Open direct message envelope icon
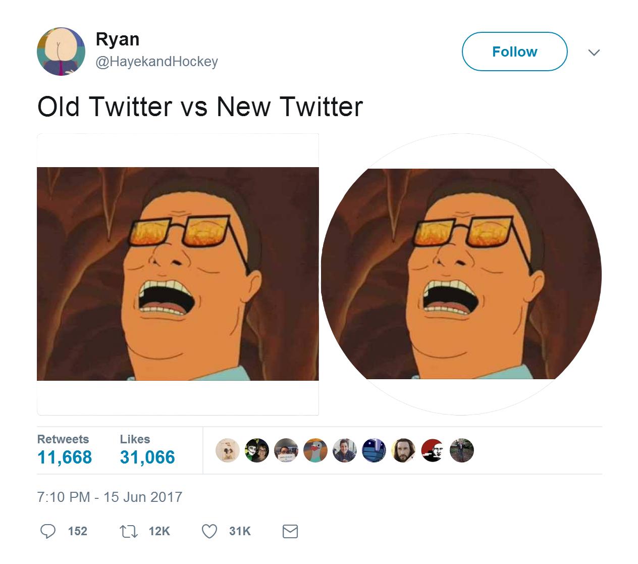The image size is (638, 564). (x=290, y=531)
